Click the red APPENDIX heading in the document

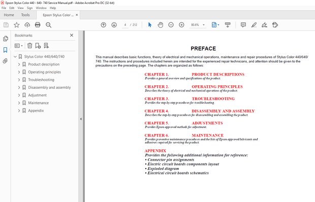[155, 151]
